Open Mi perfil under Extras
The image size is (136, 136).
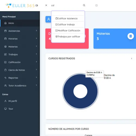20,101
